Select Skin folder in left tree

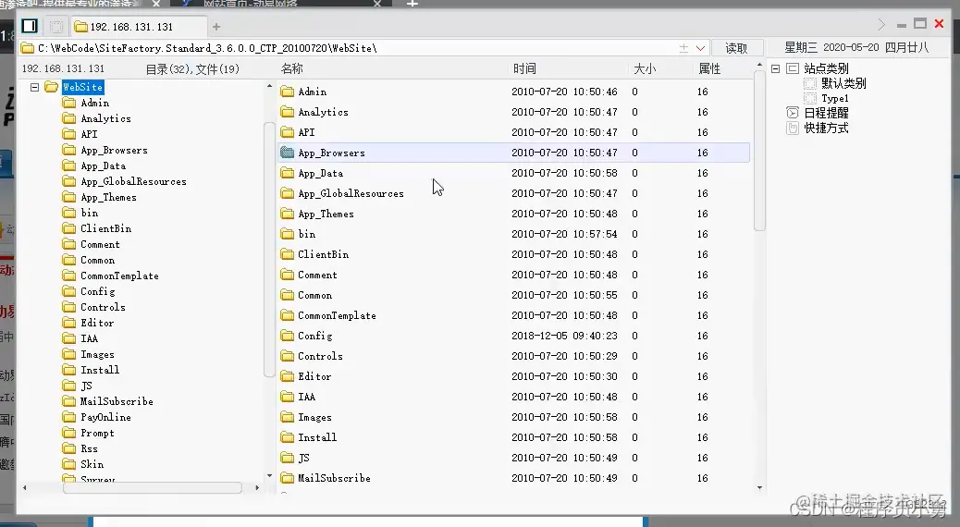click(x=92, y=464)
